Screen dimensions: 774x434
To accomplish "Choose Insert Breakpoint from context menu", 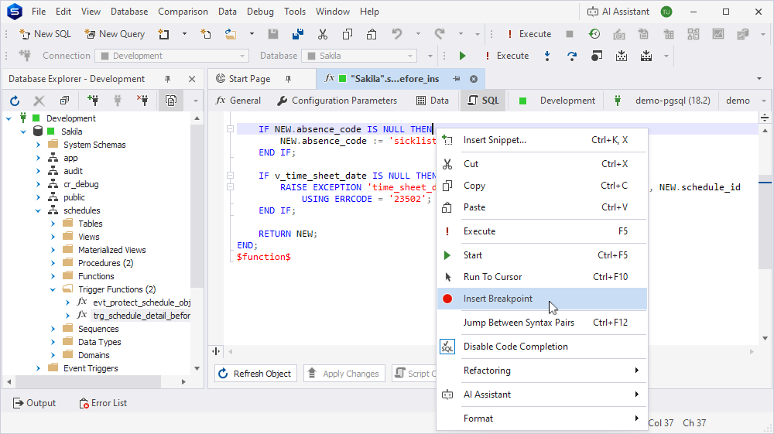I will point(542,299).
